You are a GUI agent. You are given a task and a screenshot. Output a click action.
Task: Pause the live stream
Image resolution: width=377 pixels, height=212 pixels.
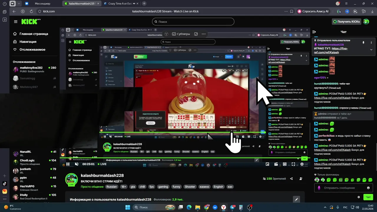click(68, 164)
